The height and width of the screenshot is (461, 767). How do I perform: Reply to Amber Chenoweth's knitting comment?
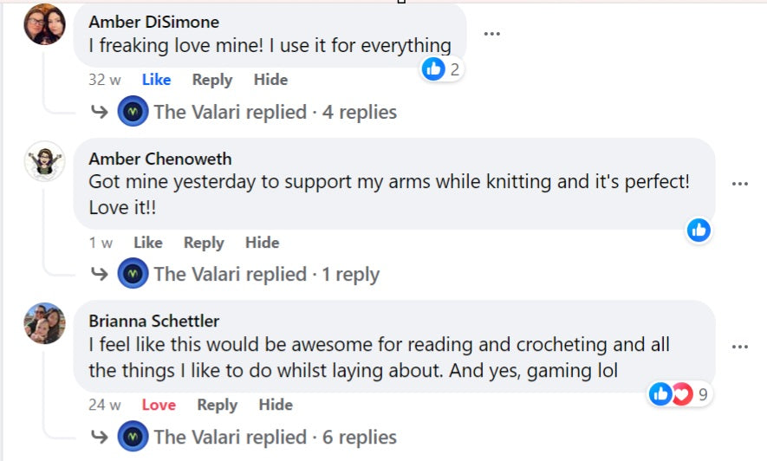[x=204, y=243]
